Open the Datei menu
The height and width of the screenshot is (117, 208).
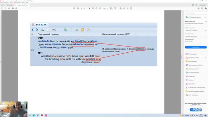(2, 3)
